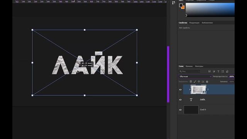Viewport: 247px width, 139px height.
Task: Click the vertical purple canvas scrollbar
Action: point(168,74)
